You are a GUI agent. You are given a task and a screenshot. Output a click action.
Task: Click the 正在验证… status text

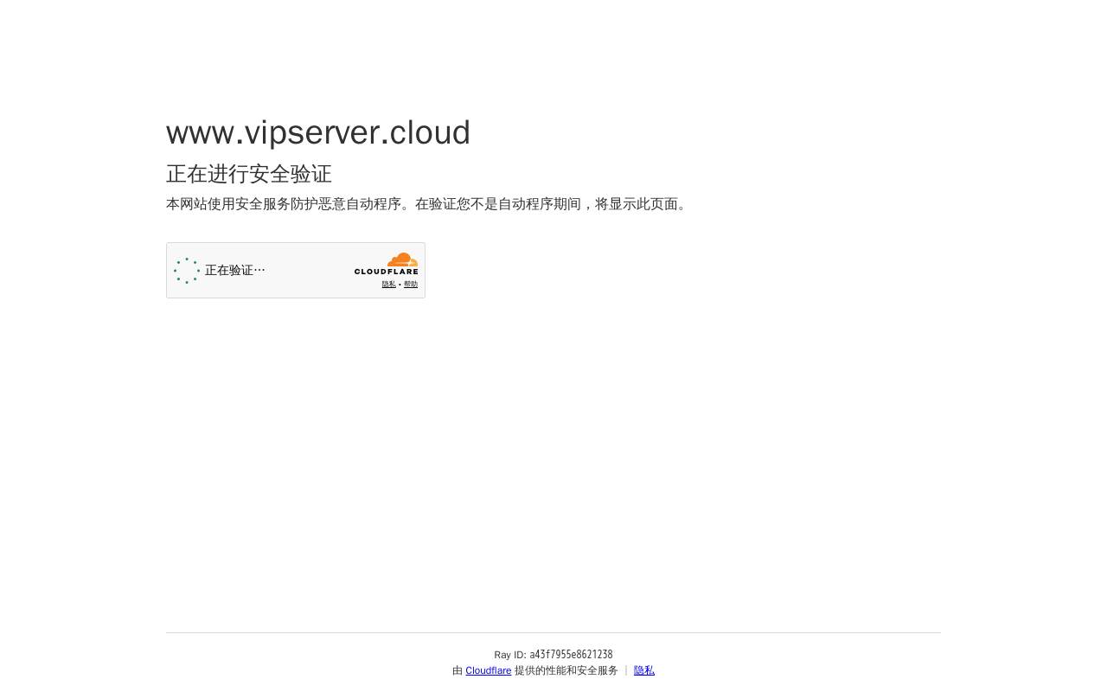235,271
